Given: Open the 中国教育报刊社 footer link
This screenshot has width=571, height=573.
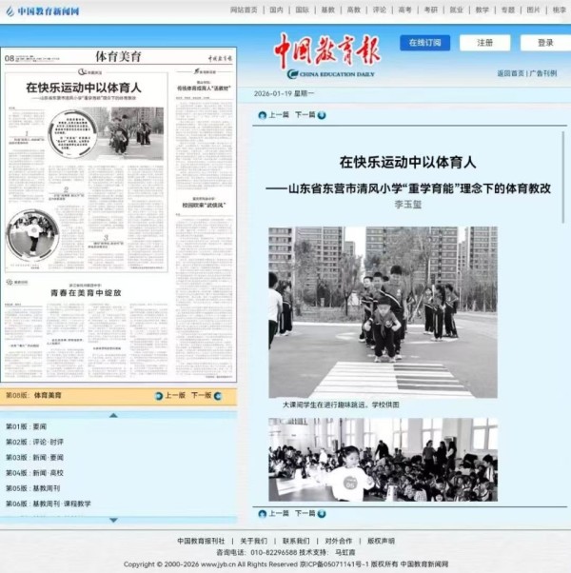Looking at the screenshot, I should tap(201, 541).
